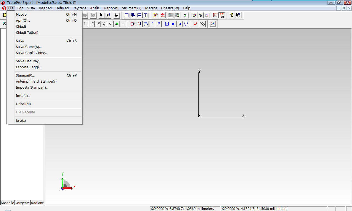Click the red checkmark toolbar icon
This screenshot has width=352, height=211.
tap(196, 24)
